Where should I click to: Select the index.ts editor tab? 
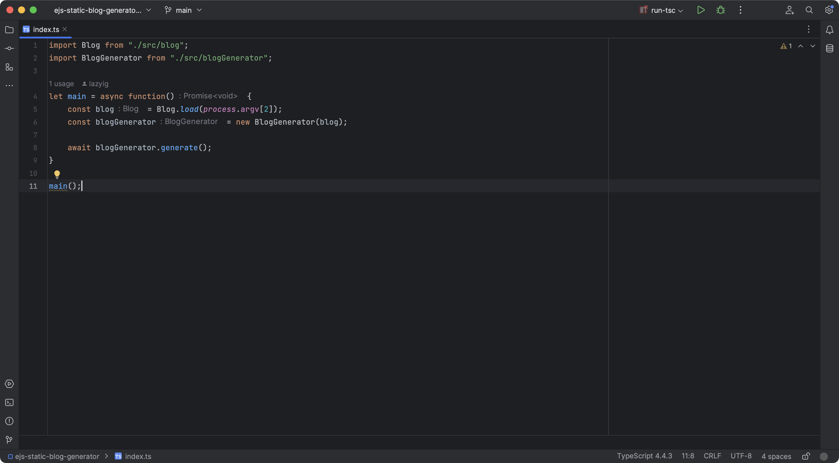46,29
